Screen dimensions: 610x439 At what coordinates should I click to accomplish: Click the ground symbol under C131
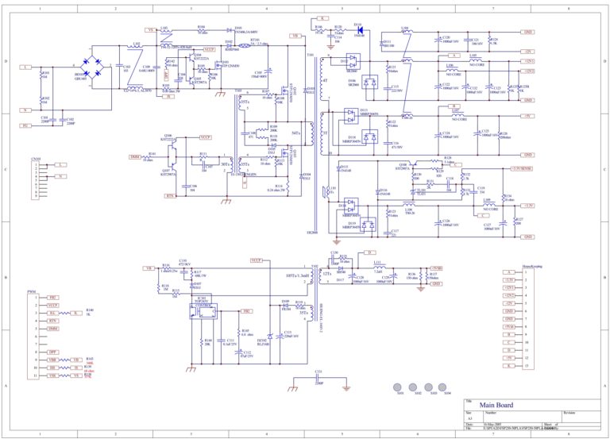click(x=346, y=388)
